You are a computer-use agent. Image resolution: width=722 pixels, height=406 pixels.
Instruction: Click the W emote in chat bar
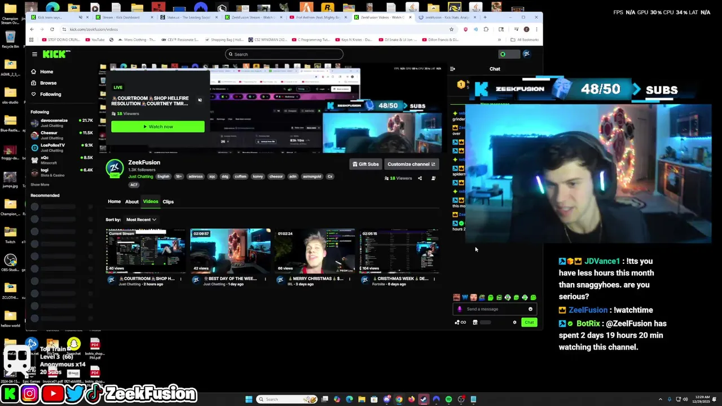465,298
